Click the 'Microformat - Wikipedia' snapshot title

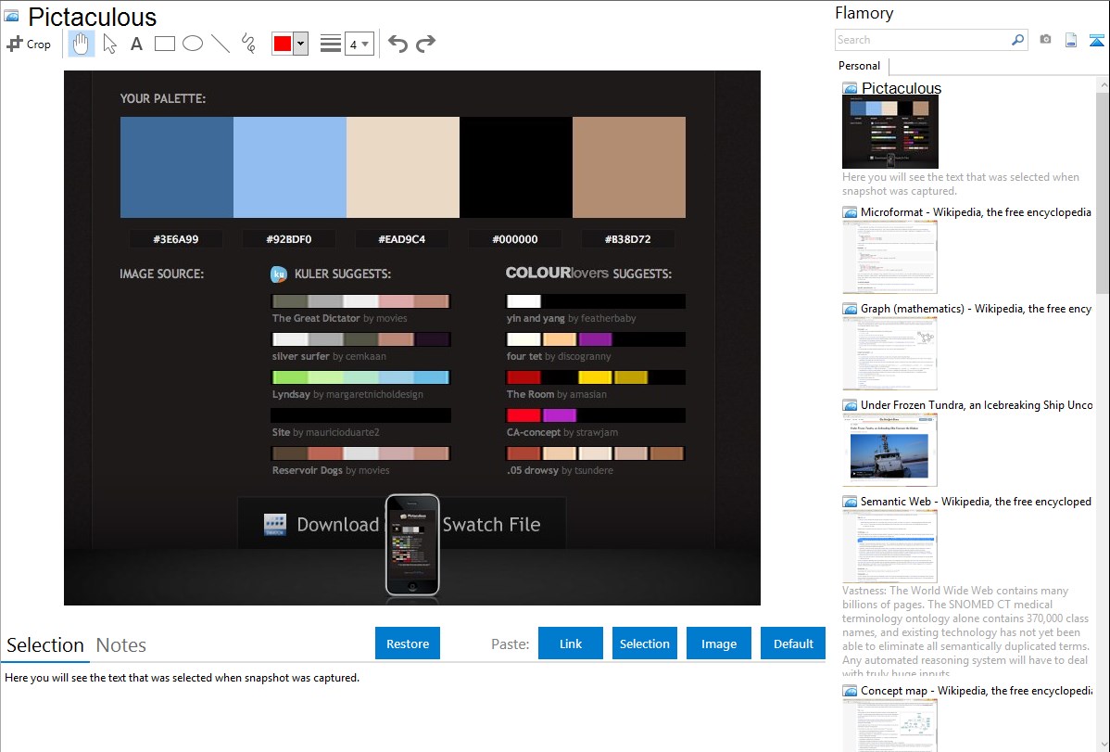click(977, 212)
